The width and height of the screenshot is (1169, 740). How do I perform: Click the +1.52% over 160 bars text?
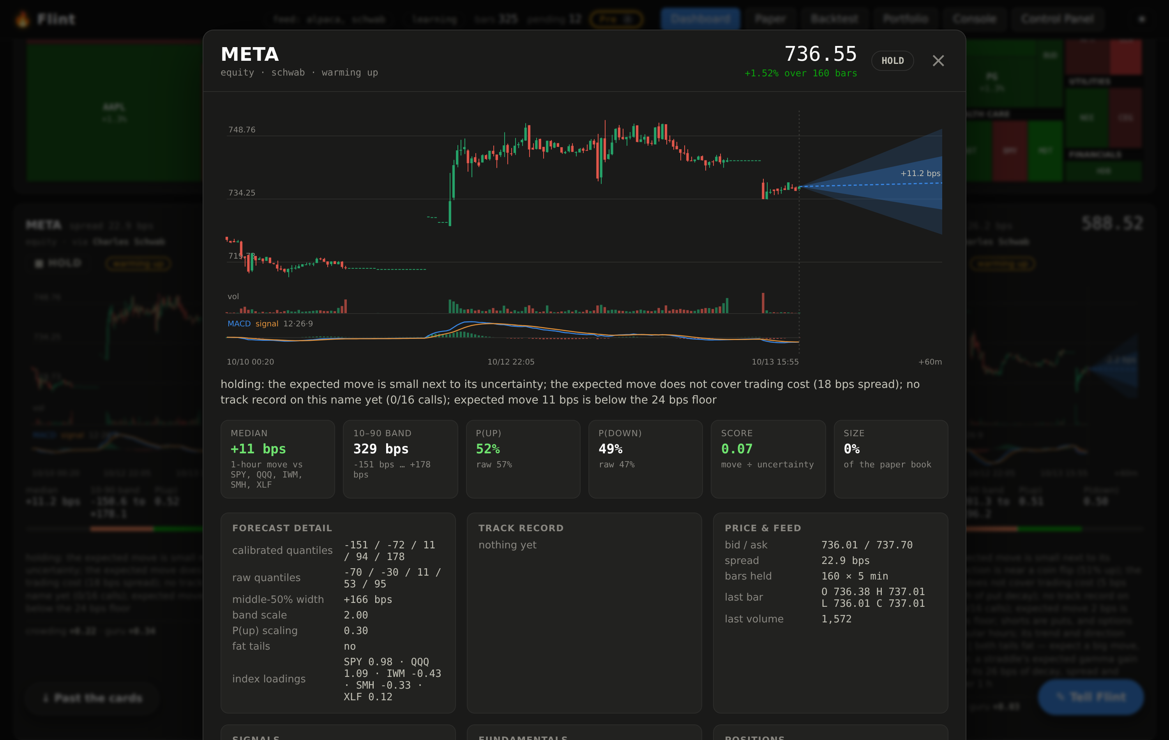[x=800, y=73]
